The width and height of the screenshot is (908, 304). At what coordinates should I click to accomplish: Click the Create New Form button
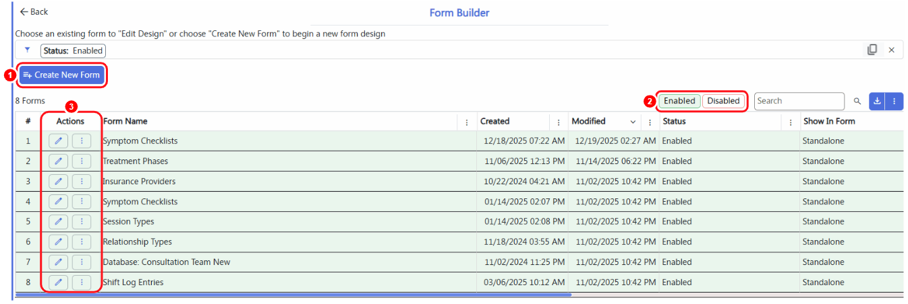(61, 75)
